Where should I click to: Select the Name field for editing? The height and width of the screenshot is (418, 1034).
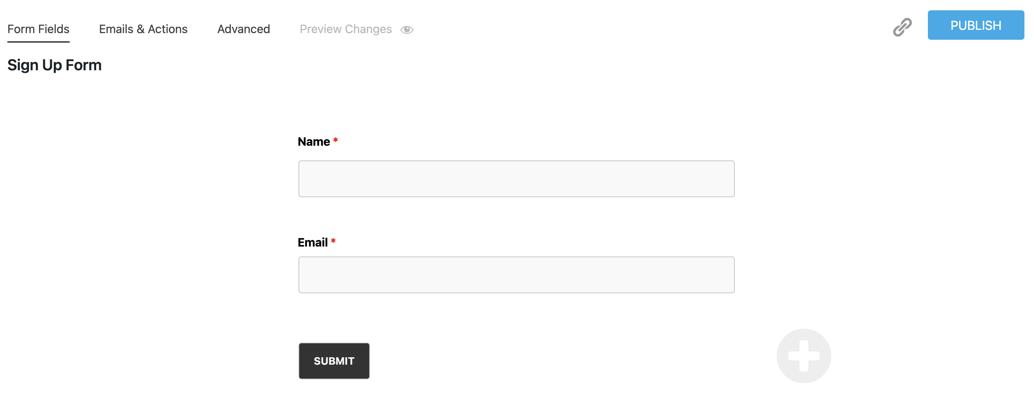coord(516,178)
